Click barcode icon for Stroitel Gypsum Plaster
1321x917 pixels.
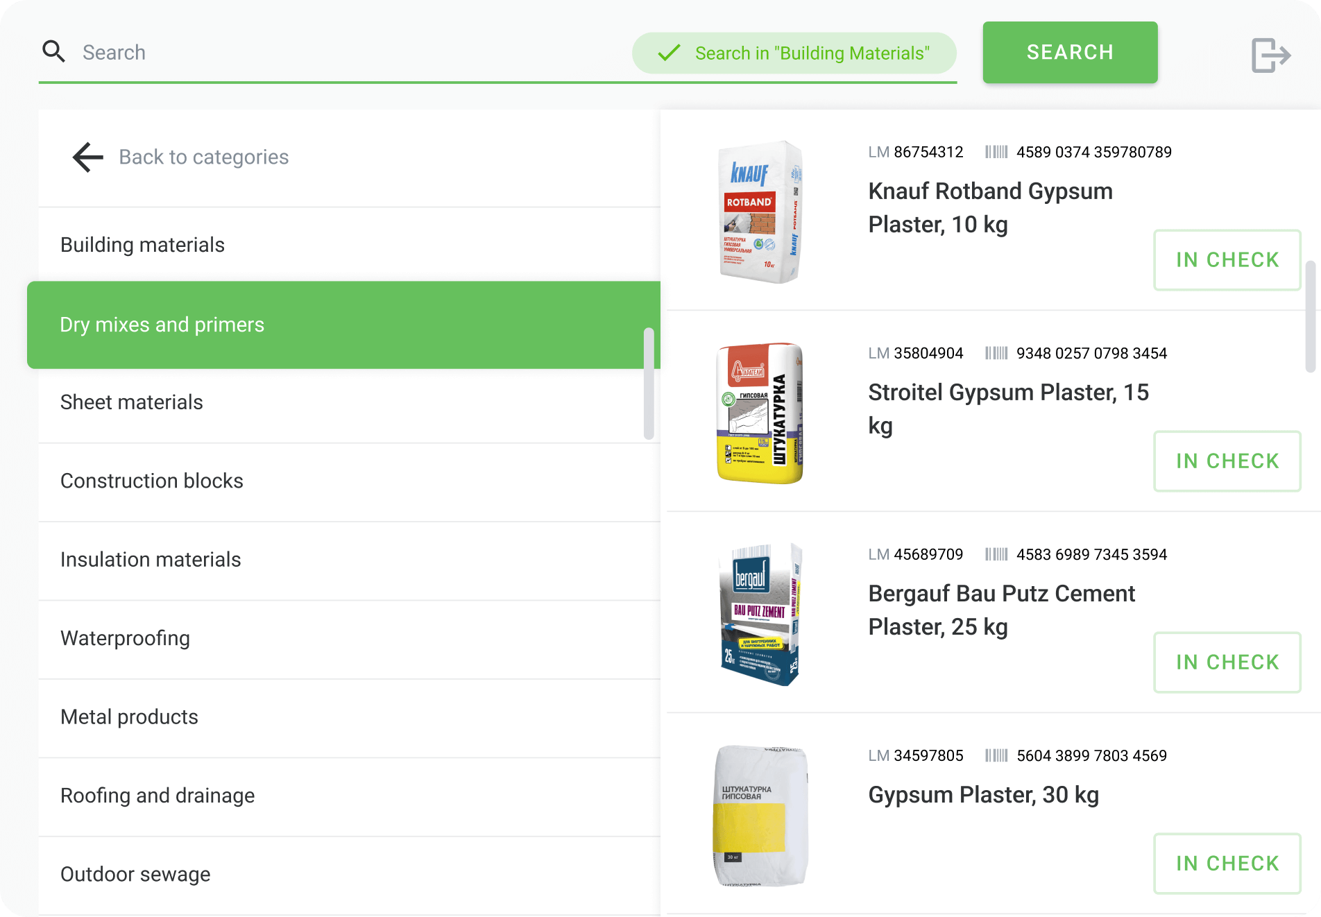(996, 353)
